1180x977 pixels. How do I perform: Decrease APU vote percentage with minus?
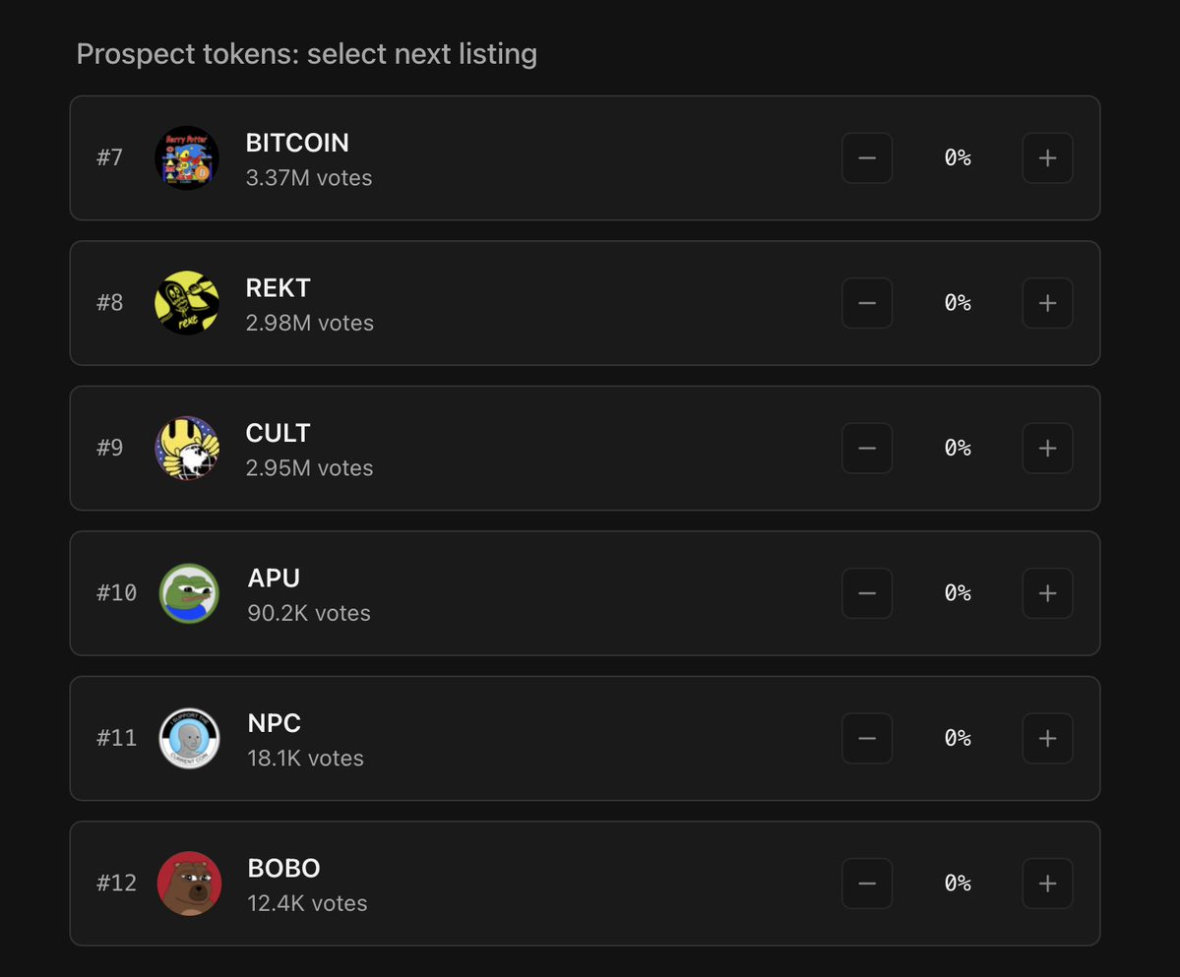coord(867,593)
